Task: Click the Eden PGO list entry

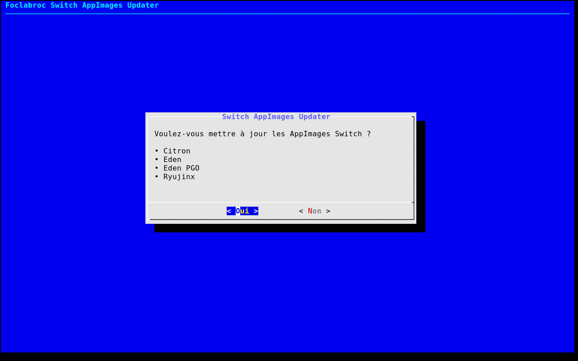Action: click(x=181, y=168)
